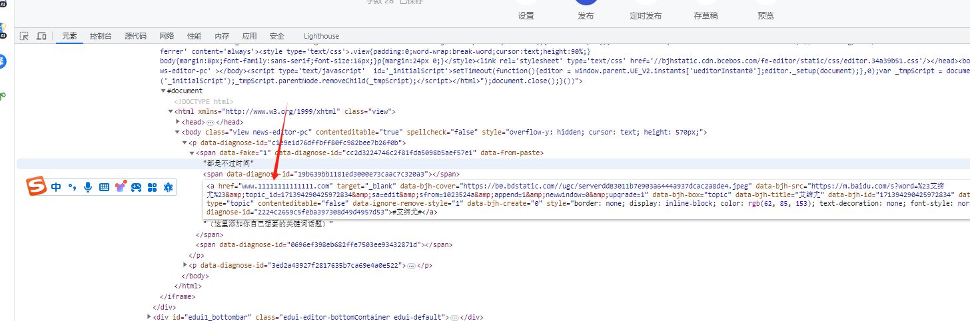Viewport: 970px width, 321px height.
Task: Start Sogou voice input microphone
Action: click(x=88, y=187)
